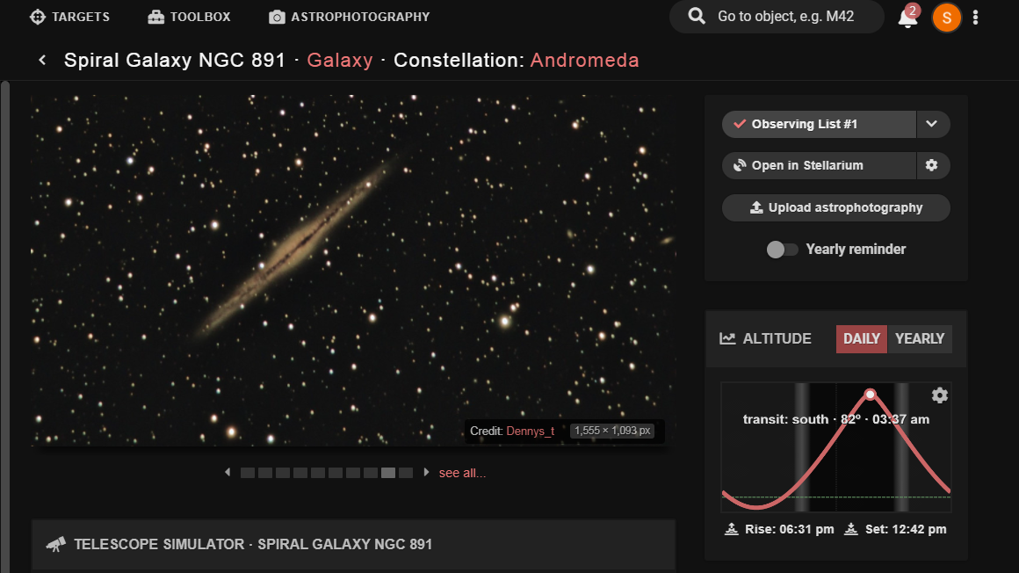Open the three-dot more options menu

coord(976,18)
